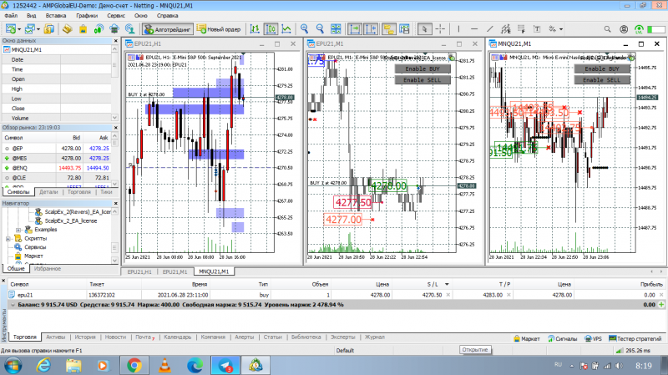Image resolution: width=668 pixels, height=375 pixels.
Task: Select the crosshair cursor tool
Action: pos(440,29)
